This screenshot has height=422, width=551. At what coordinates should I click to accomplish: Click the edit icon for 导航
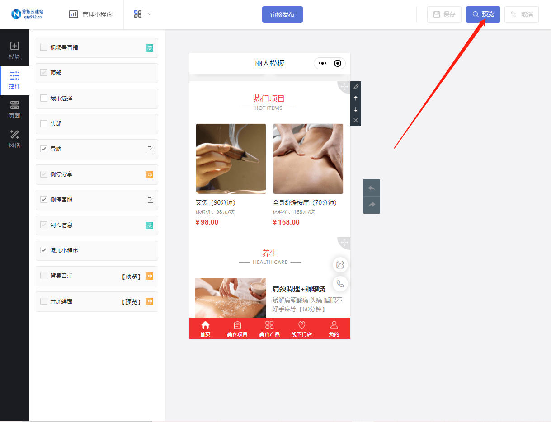[151, 149]
